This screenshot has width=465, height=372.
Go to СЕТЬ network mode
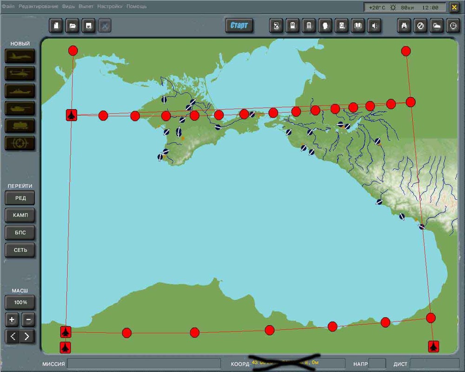[20, 250]
